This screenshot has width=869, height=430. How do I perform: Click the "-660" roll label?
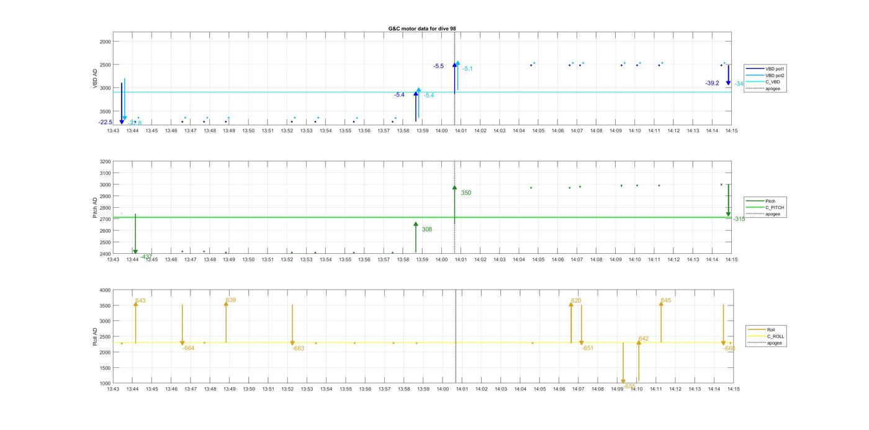[x=729, y=348]
